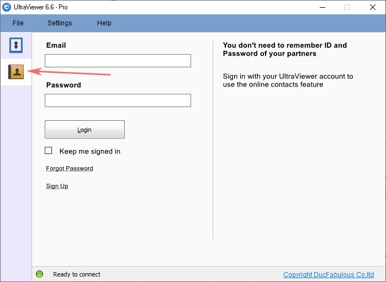The height and width of the screenshot is (282, 386).
Task: Enable Keep me signed in checkbox
Action: (49, 151)
